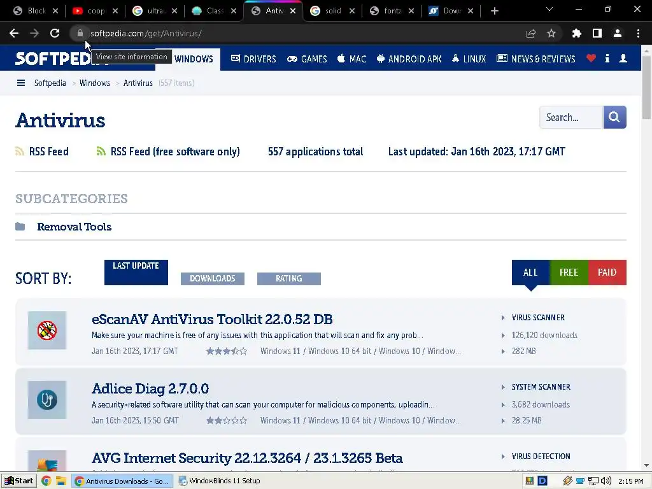Viewport: 652px width, 489px height.
Task: Click the Windows breadcrumb link
Action: point(95,83)
